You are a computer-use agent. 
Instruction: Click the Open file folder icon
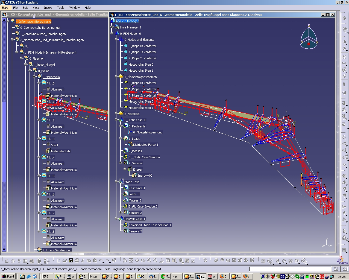[64, 261]
